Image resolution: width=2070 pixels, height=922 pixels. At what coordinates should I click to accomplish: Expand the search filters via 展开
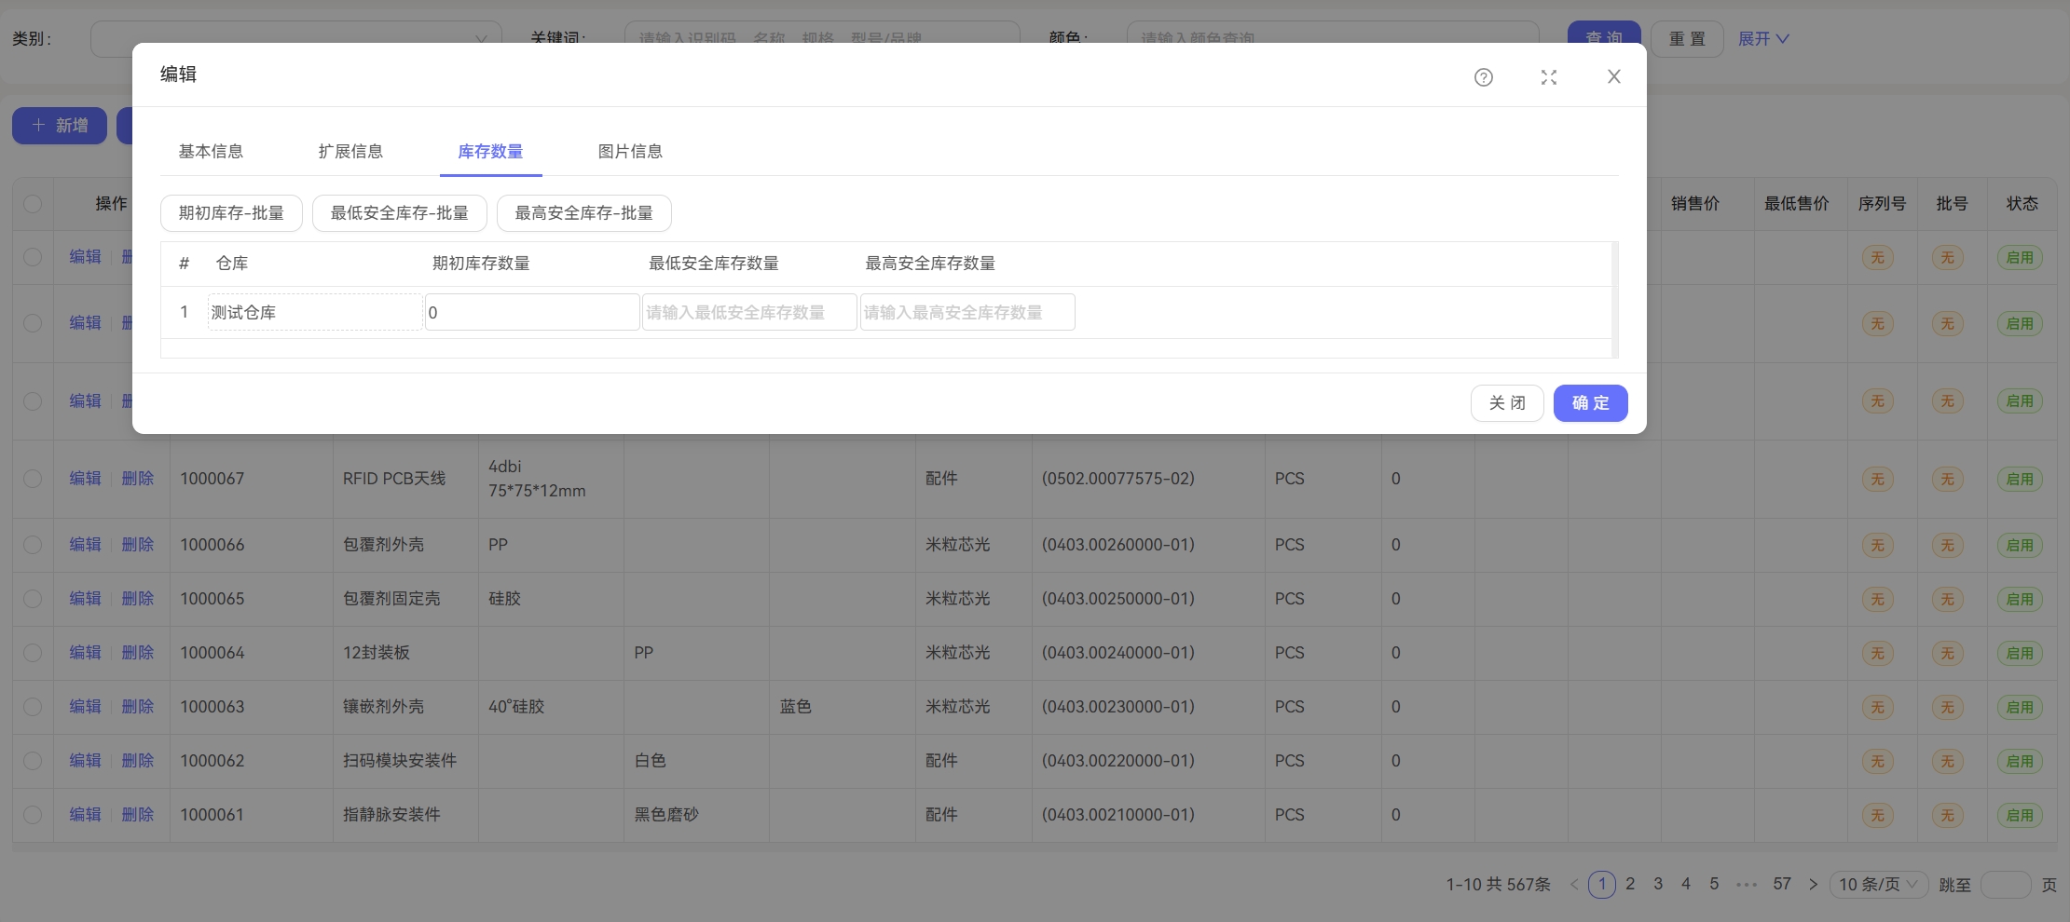point(1762,39)
